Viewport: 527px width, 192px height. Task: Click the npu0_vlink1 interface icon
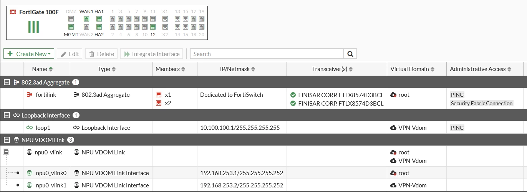tap(30, 185)
